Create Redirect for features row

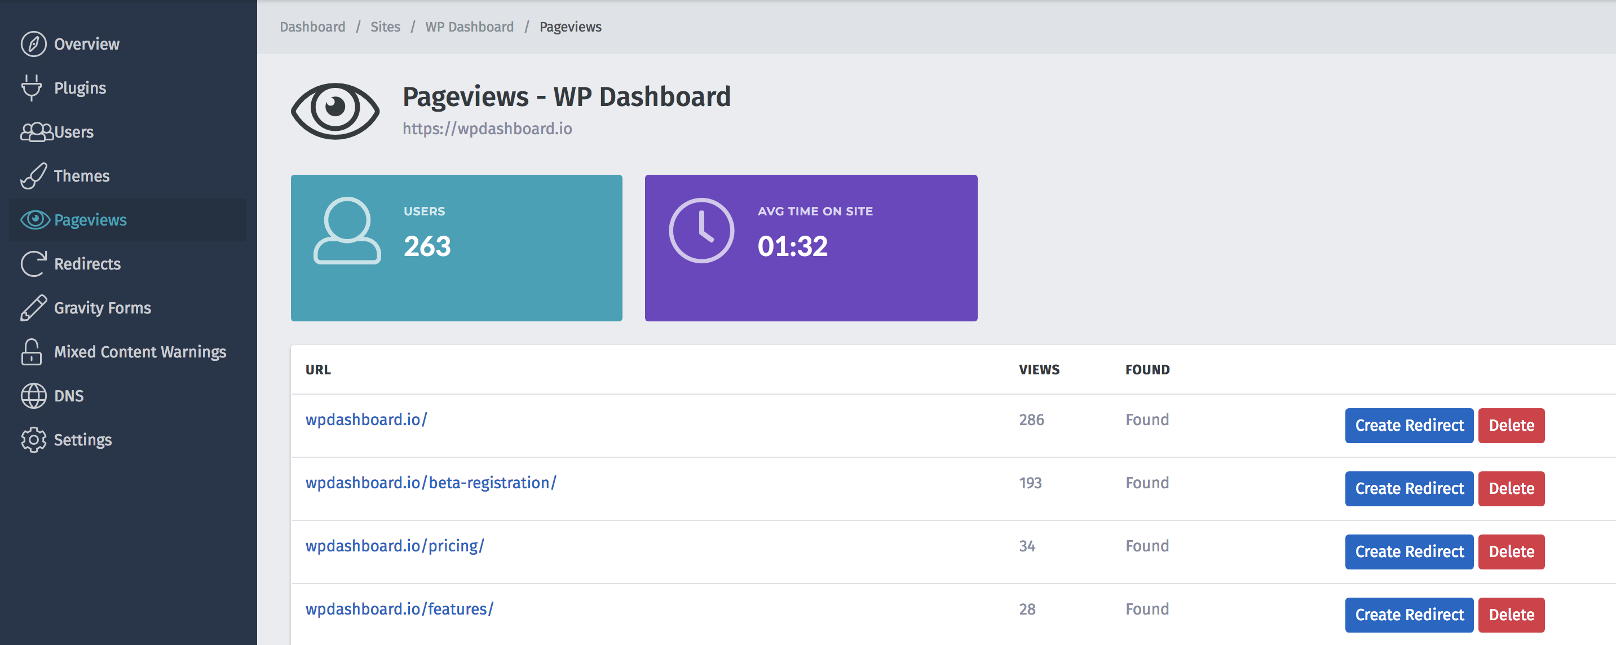[1409, 615]
